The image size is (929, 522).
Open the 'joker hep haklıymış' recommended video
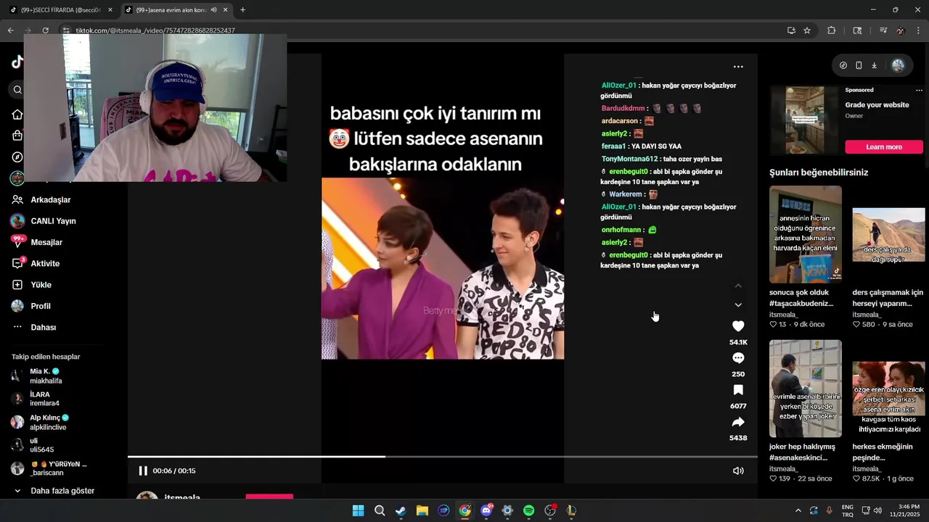pyautogui.click(x=806, y=389)
